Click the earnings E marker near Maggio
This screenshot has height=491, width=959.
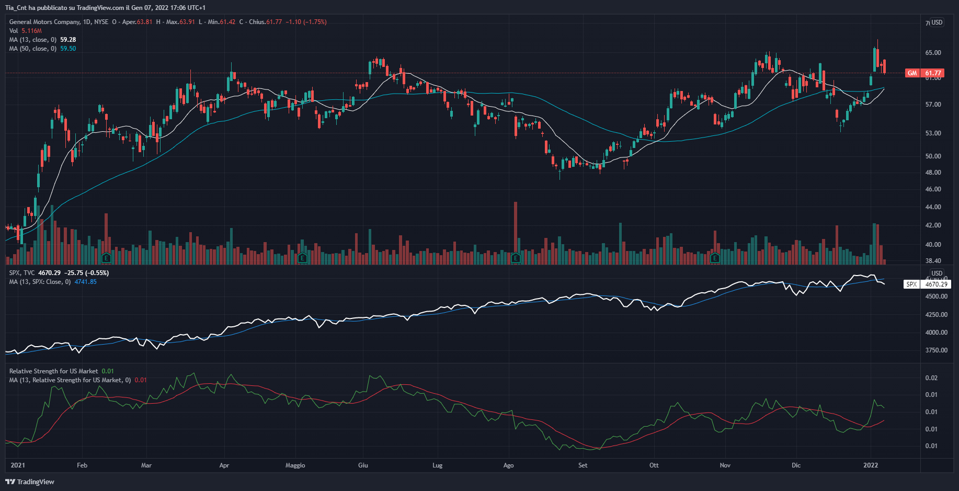(x=302, y=258)
